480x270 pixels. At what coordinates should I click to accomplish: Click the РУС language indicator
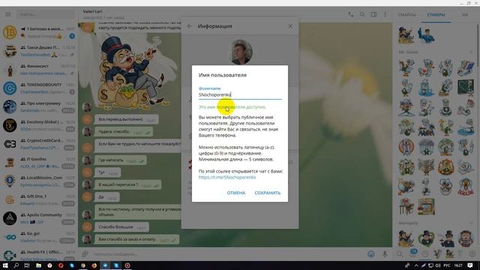coord(447,265)
